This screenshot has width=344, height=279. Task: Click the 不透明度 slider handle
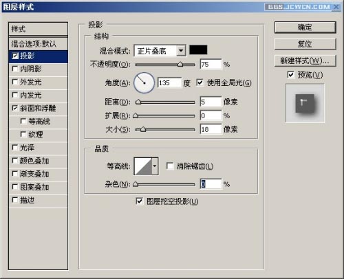180,65
